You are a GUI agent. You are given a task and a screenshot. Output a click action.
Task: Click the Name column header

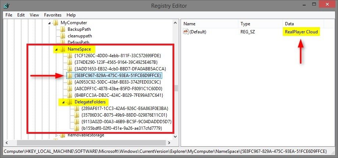[x=189, y=23]
